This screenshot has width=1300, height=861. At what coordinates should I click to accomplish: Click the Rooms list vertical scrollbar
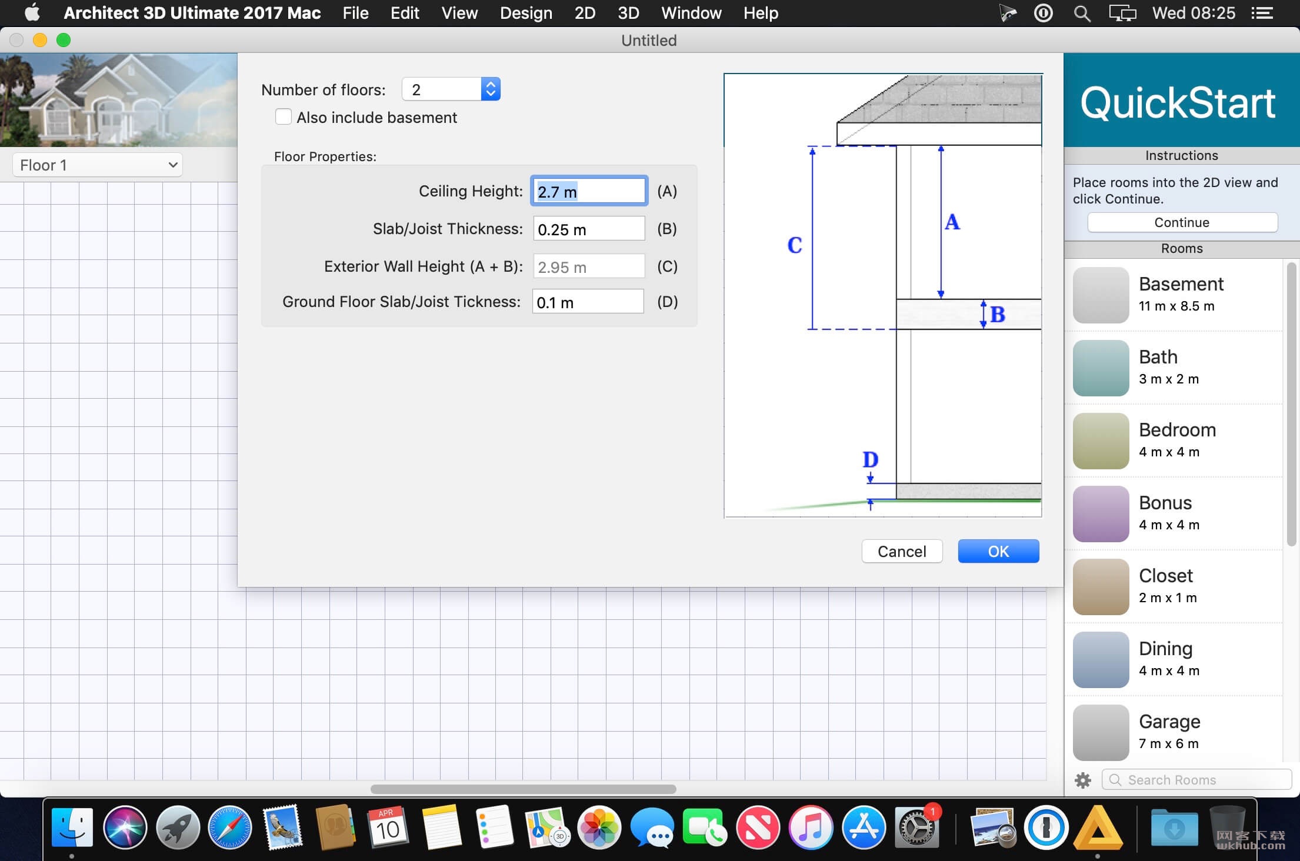pos(1291,405)
